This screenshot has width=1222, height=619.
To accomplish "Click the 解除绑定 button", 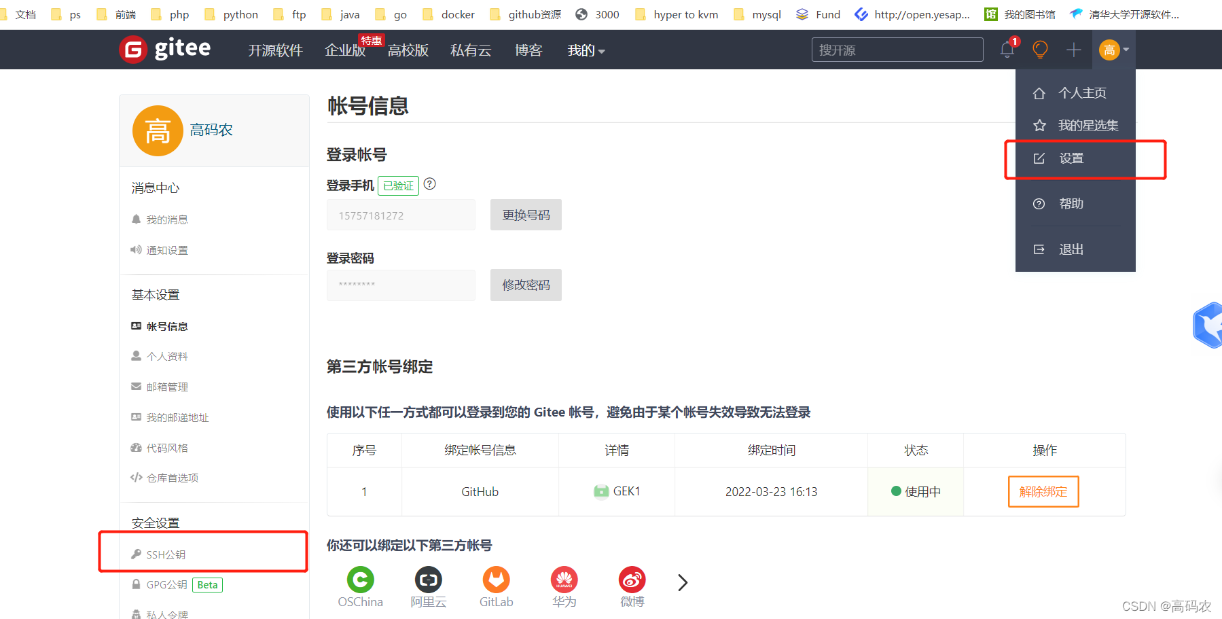I will coord(1043,491).
